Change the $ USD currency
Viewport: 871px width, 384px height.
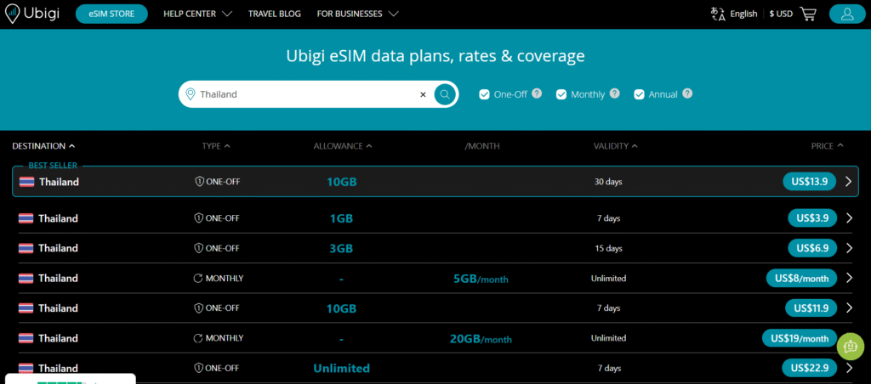781,14
